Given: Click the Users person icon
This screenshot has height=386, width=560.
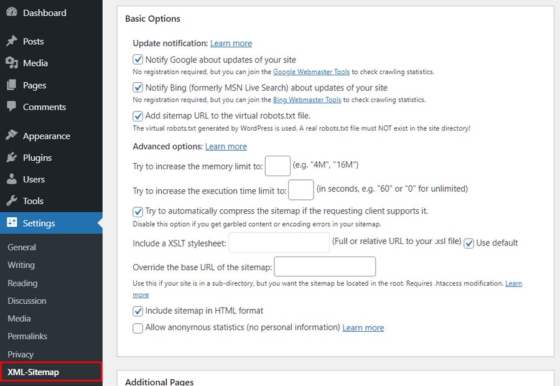Looking at the screenshot, I should [11, 179].
